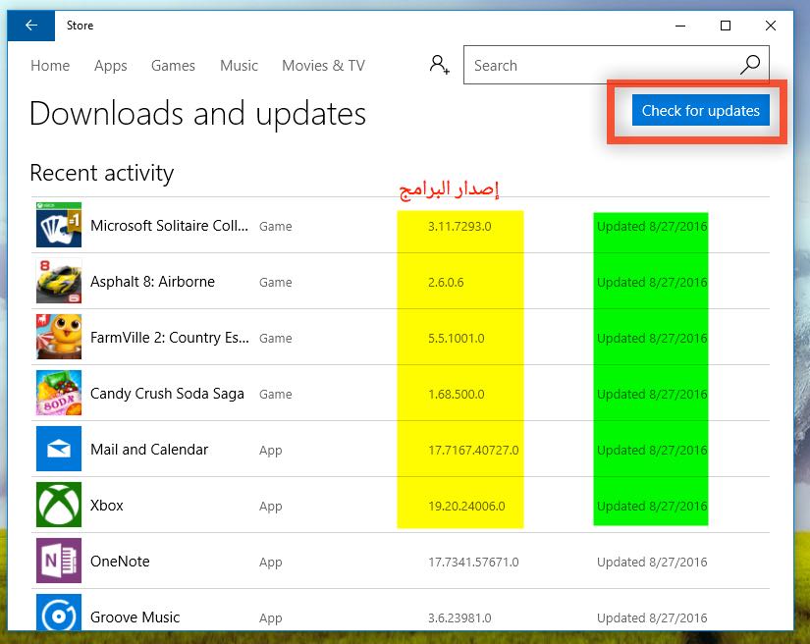Click the Check for updates button
Screen dimensions: 810x644
tap(700, 111)
